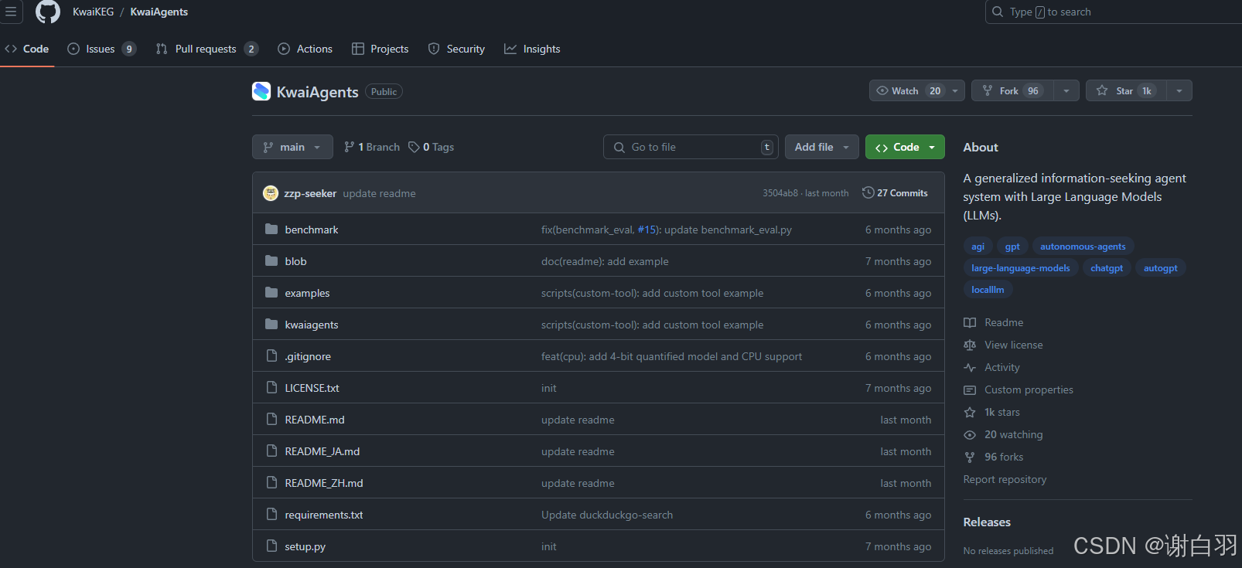Open the locallm topic tag
The width and height of the screenshot is (1242, 568).
pos(988,290)
